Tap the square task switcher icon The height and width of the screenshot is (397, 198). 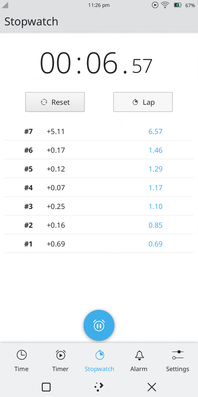pos(46,387)
